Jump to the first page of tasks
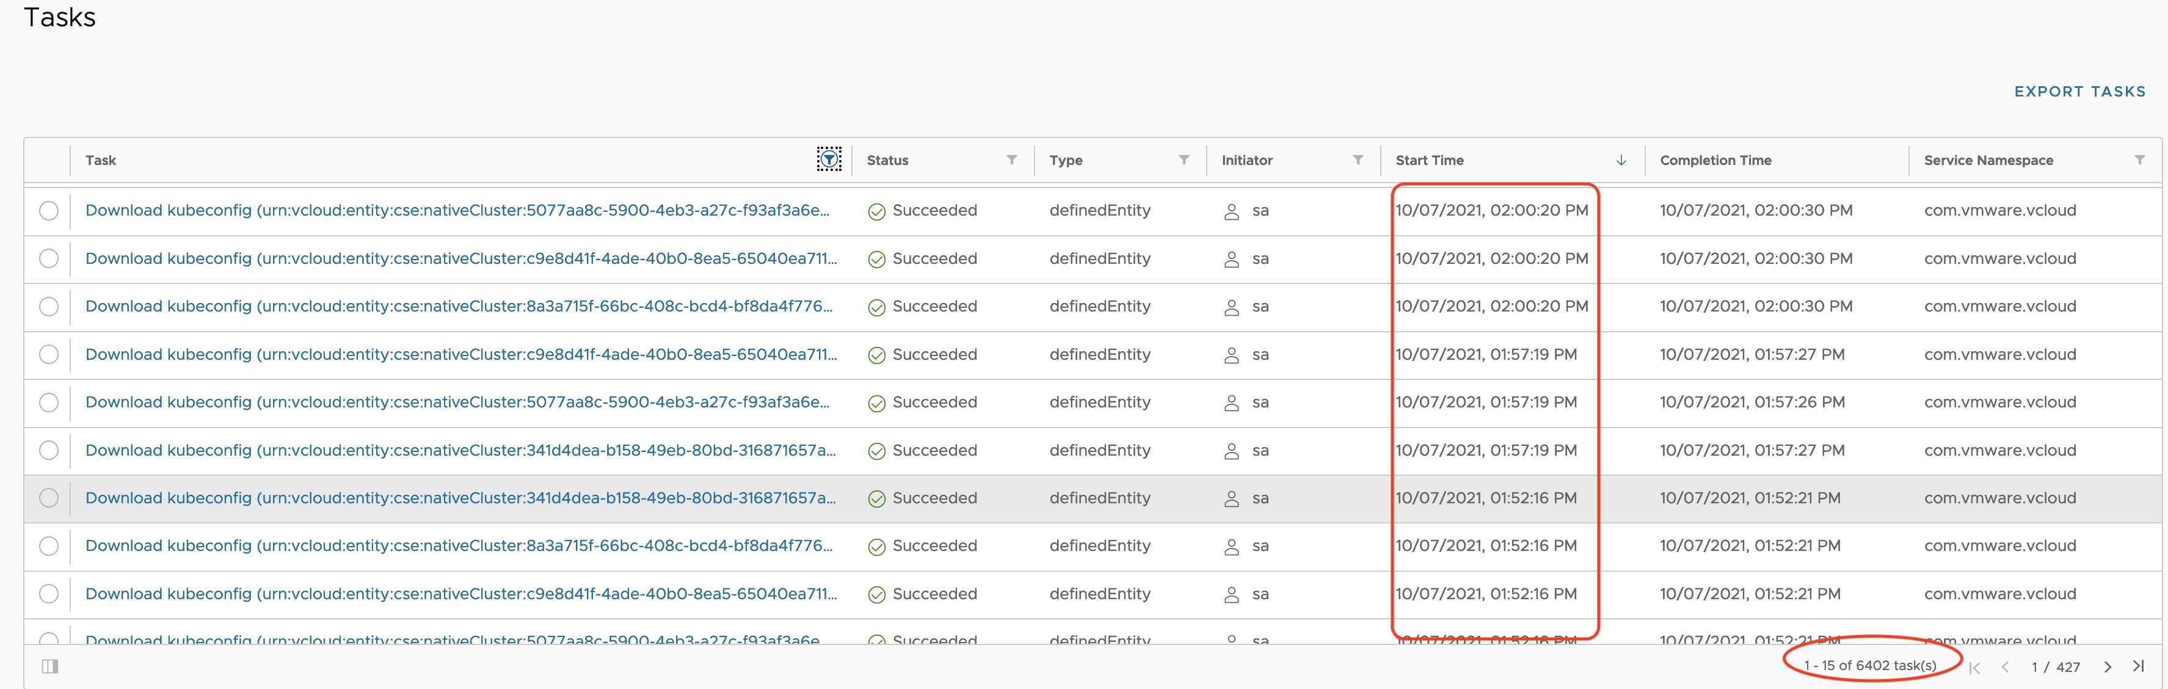 click(x=1974, y=667)
